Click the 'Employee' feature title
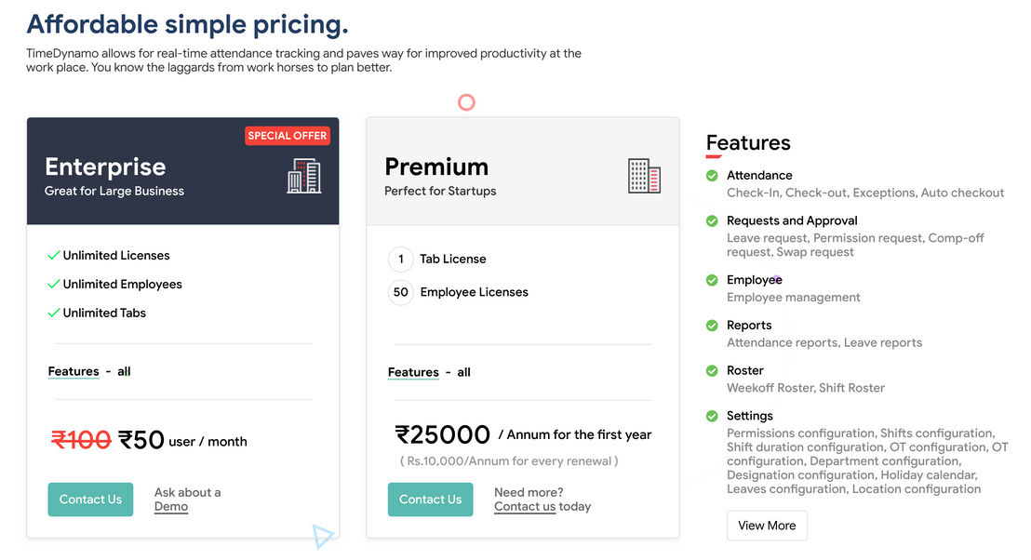Image resolution: width=1031 pixels, height=560 pixels. coord(755,280)
